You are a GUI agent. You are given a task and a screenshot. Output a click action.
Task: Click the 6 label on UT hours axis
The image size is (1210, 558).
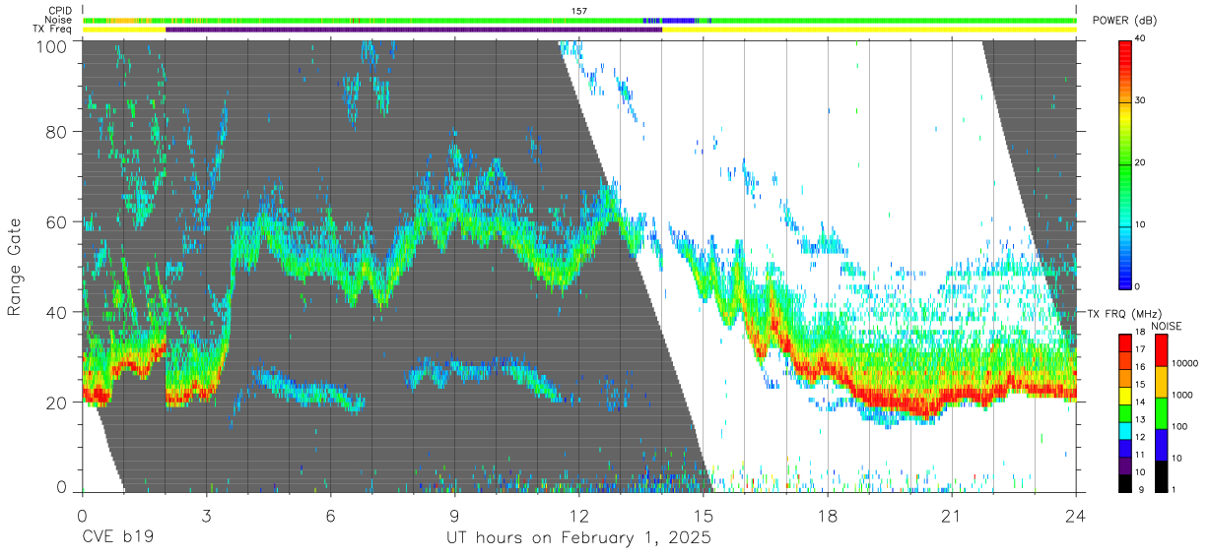pyautogui.click(x=331, y=515)
